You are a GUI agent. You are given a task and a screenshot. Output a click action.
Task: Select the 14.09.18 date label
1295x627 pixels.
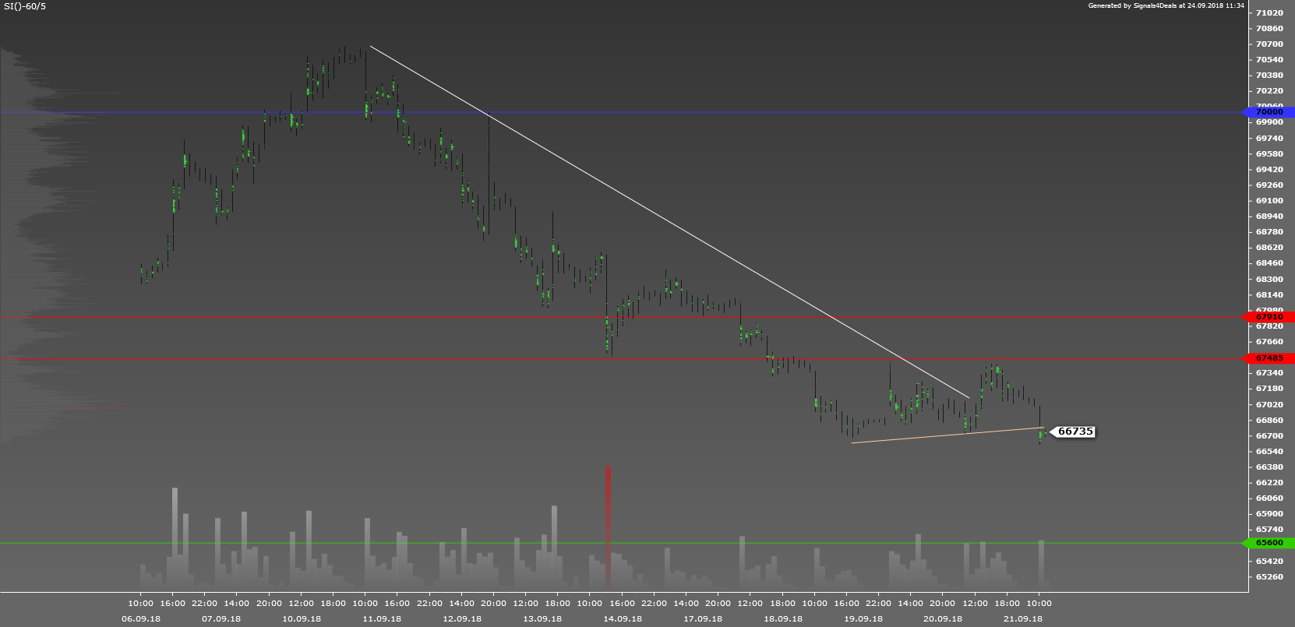tap(623, 619)
